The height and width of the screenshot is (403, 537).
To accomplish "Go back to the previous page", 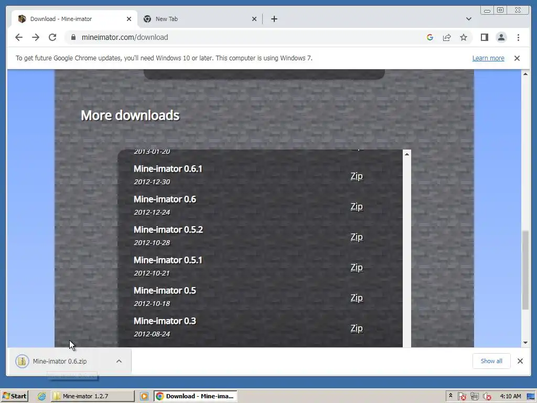I will click(x=19, y=37).
